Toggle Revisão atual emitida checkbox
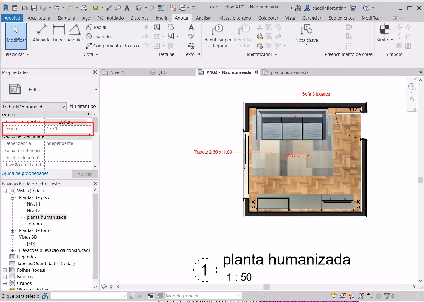424x302 pixels. (48, 165)
